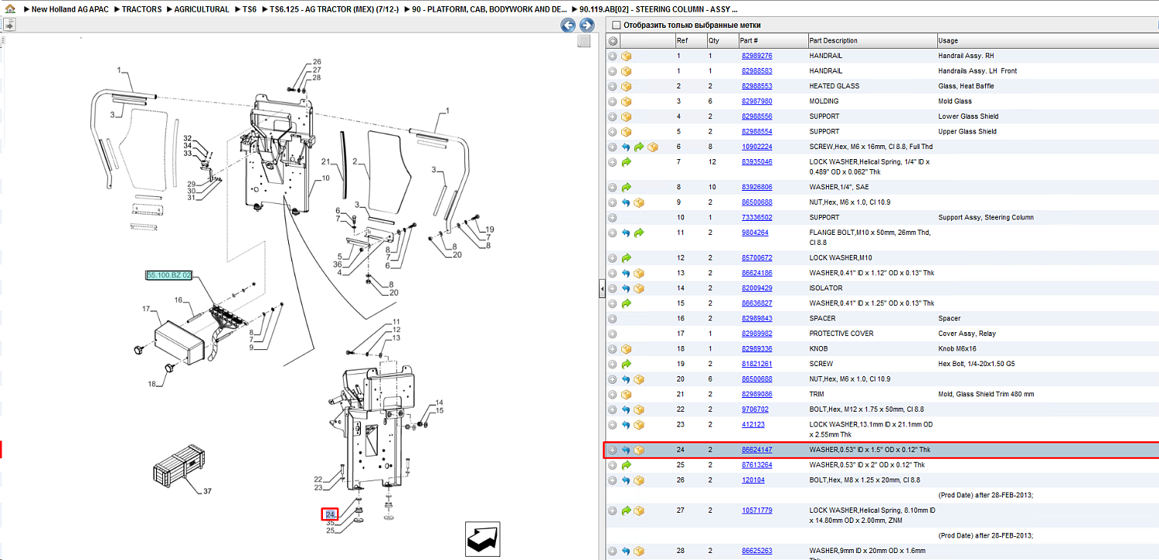
Task: Click the box icon for part 412123
Action: (640, 425)
